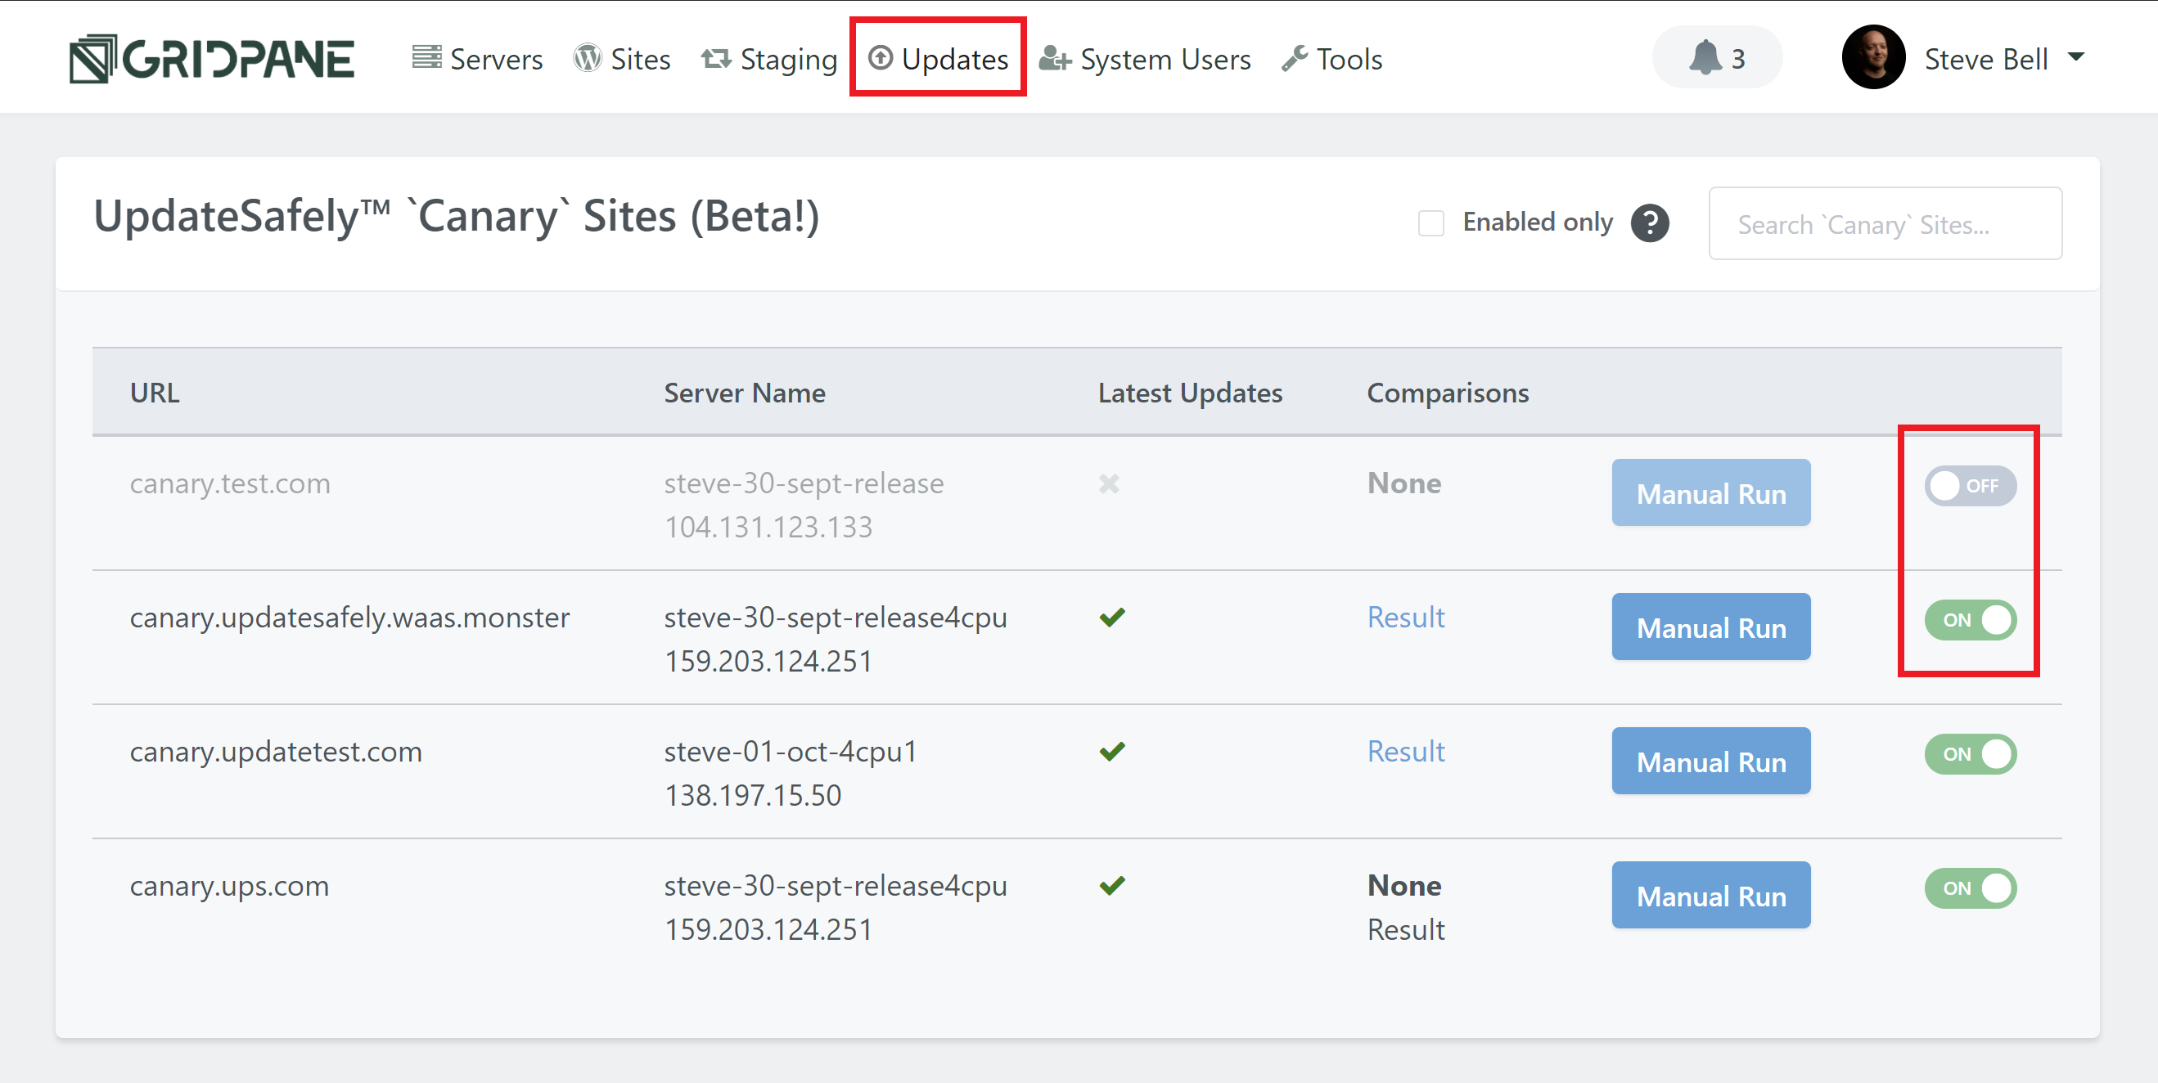Open the Tools menu
This screenshot has height=1083, width=2158.
tap(1332, 59)
